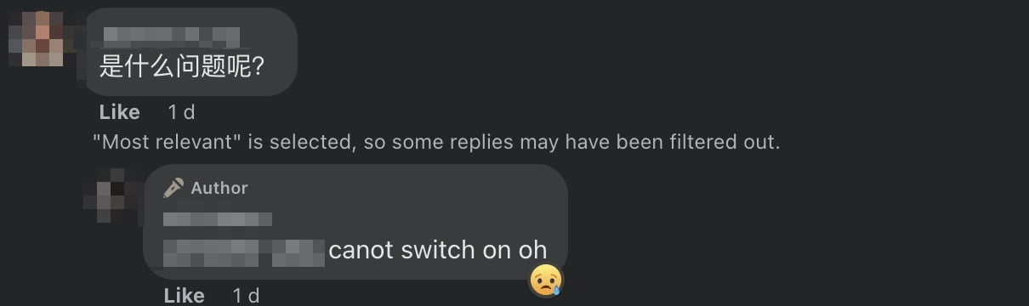Open the blurred author name below the Author badge
The image size is (1029, 306).
pyautogui.click(x=218, y=219)
